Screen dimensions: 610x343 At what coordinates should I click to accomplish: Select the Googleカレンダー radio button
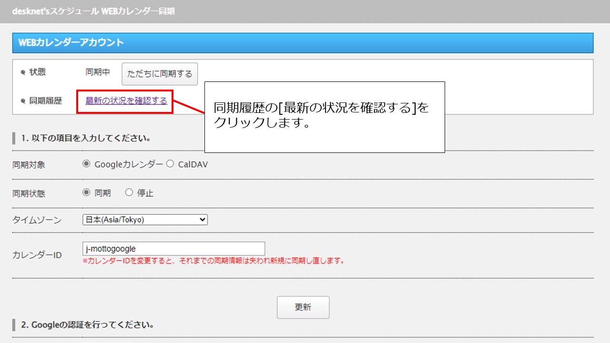pyautogui.click(x=86, y=164)
